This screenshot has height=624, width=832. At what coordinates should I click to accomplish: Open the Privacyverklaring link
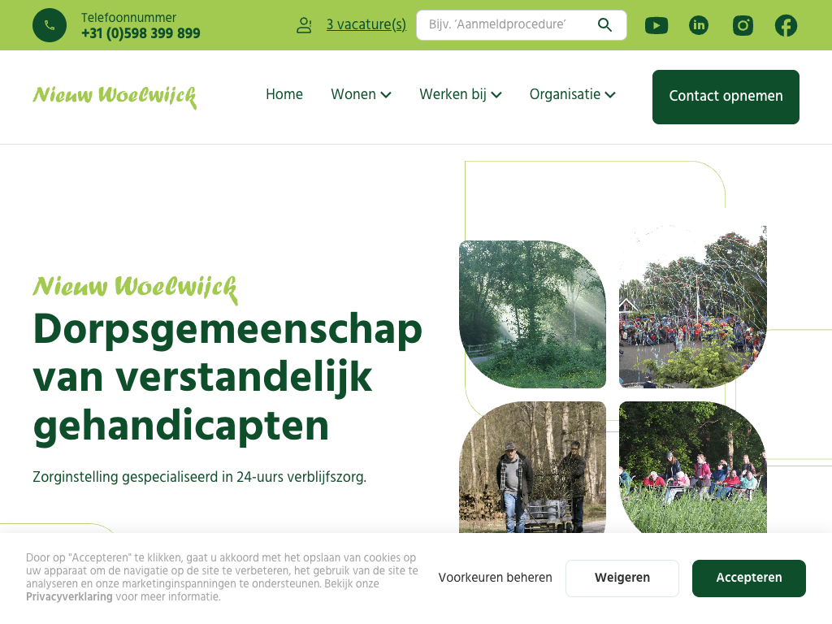click(x=69, y=596)
